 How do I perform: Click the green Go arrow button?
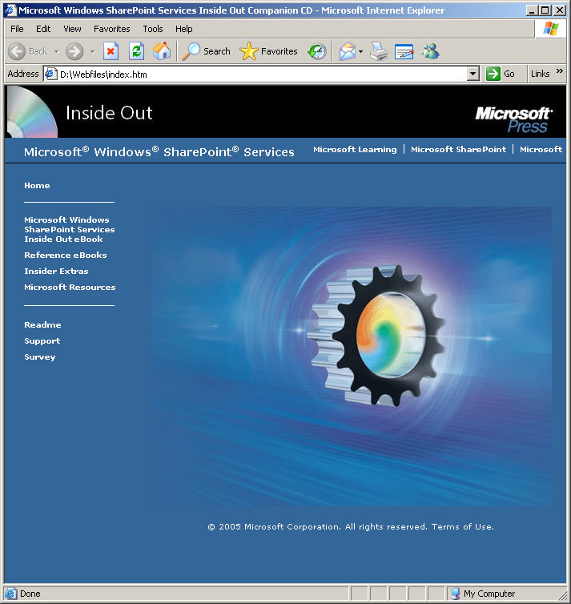point(493,74)
